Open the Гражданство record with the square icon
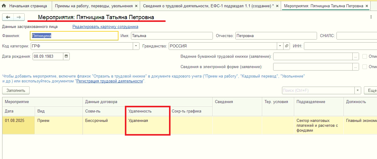 (x=287, y=46)
